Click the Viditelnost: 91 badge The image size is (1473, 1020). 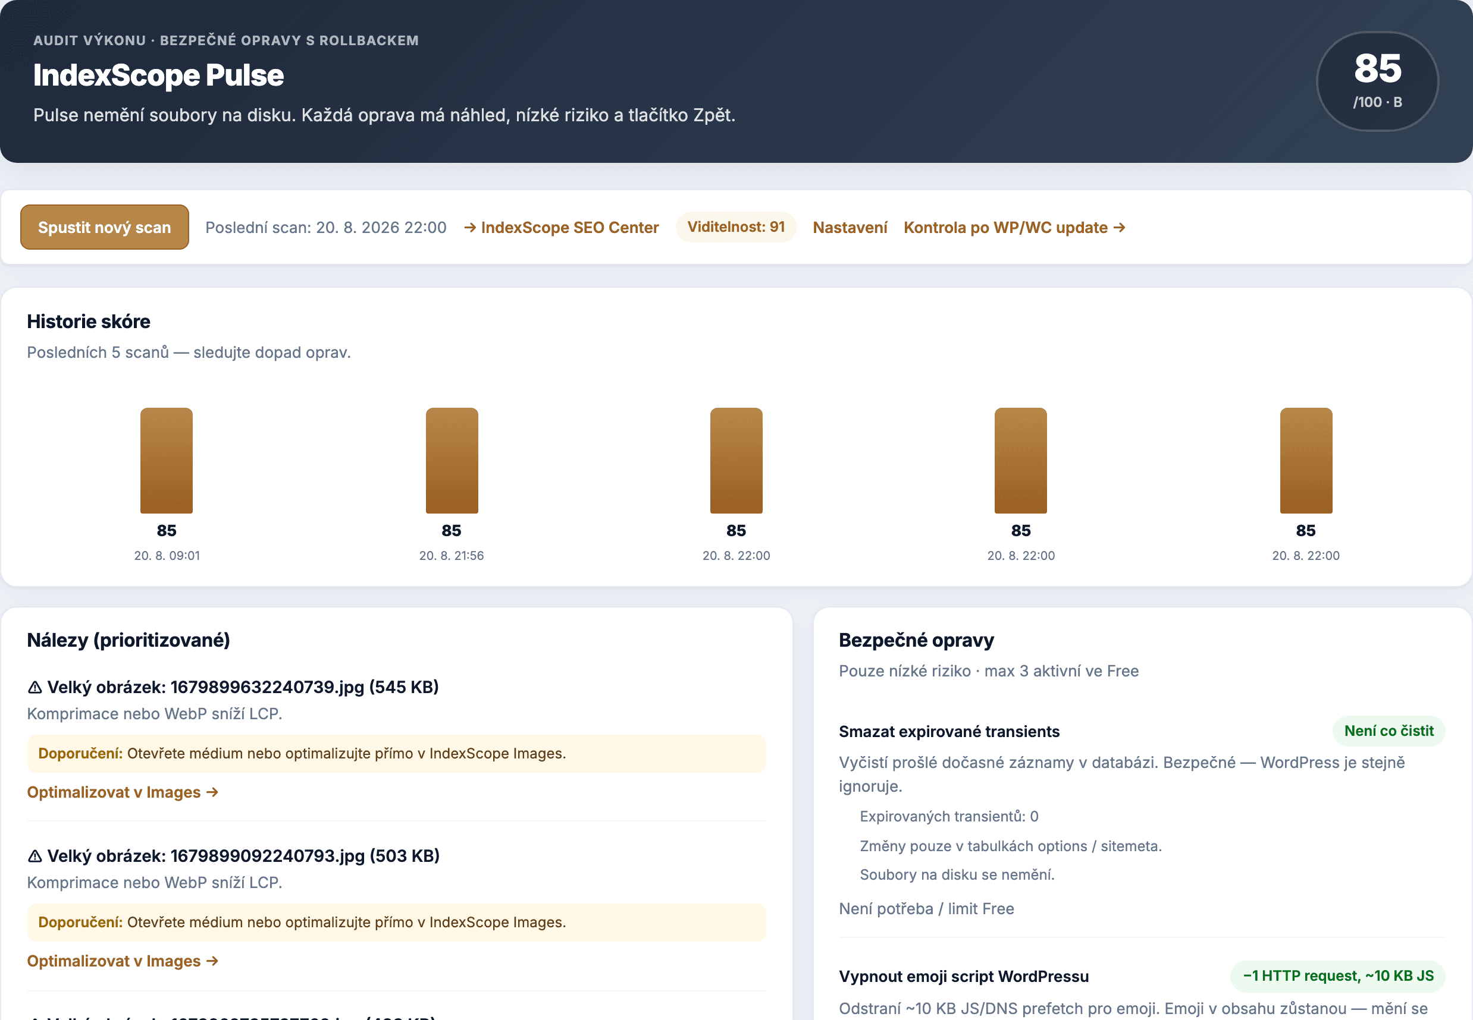pyautogui.click(x=735, y=227)
